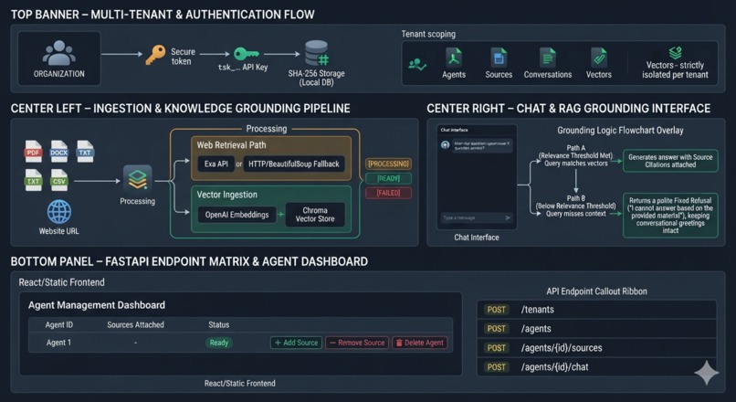The image size is (736, 402).
Task: Click the Delete Agent button
Action: click(x=420, y=343)
